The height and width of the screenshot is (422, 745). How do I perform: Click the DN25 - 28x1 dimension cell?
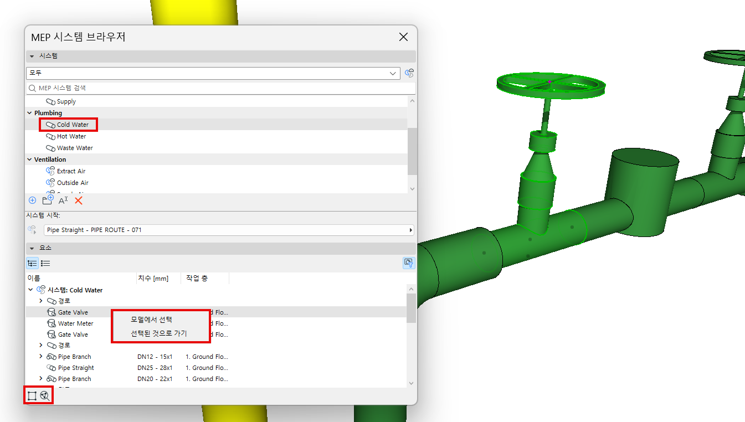(155, 368)
